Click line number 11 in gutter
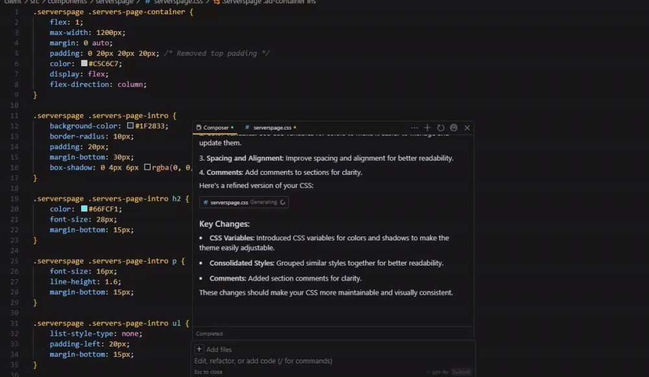 [x=14, y=115]
